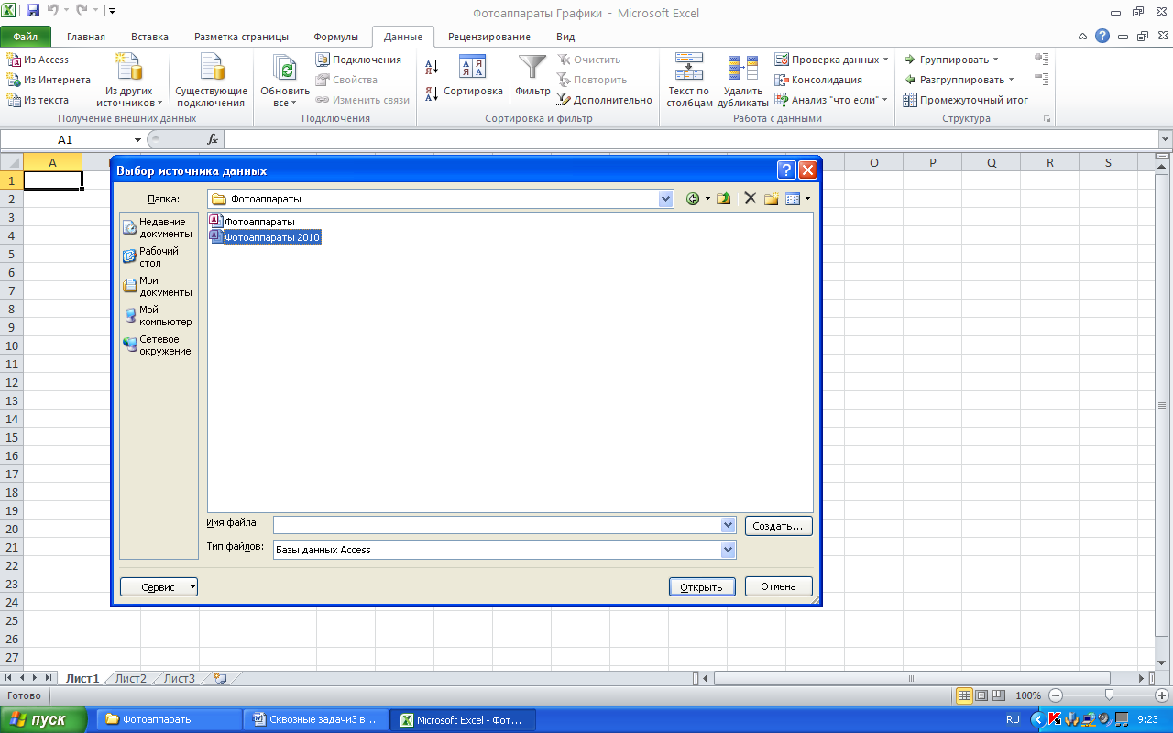
Task: Click the zoom slider handle
Action: (1109, 695)
